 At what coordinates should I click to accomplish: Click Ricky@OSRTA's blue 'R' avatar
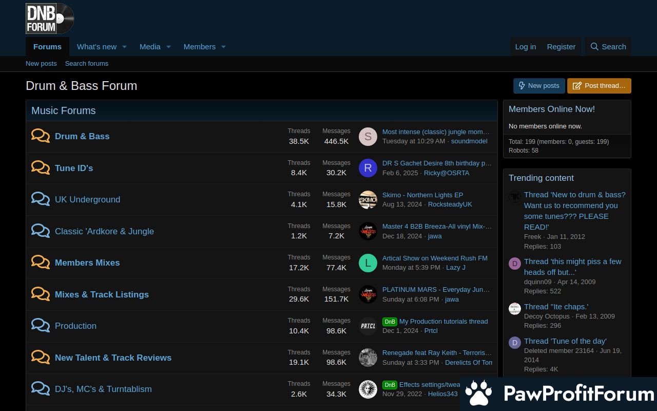368,168
